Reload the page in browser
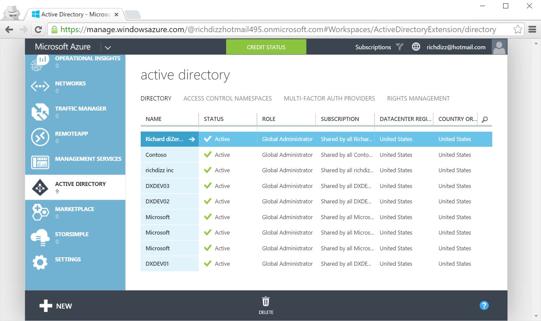The image size is (541, 321). point(38,29)
